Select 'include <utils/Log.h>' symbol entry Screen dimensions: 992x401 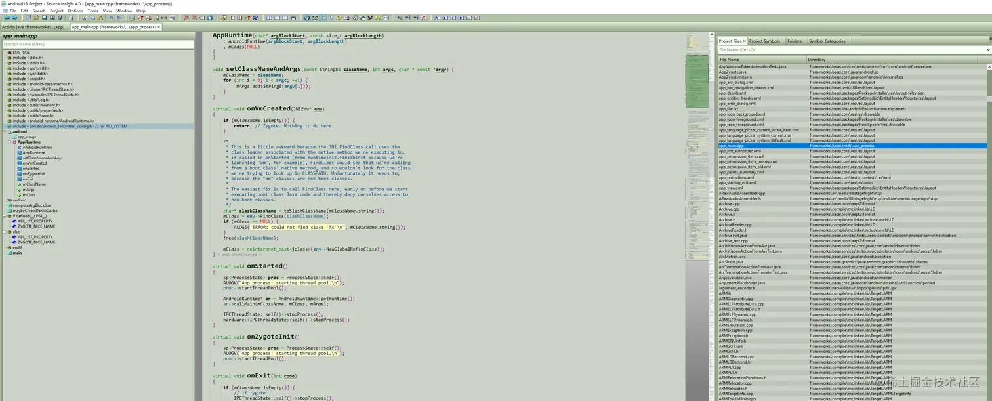click(x=31, y=100)
